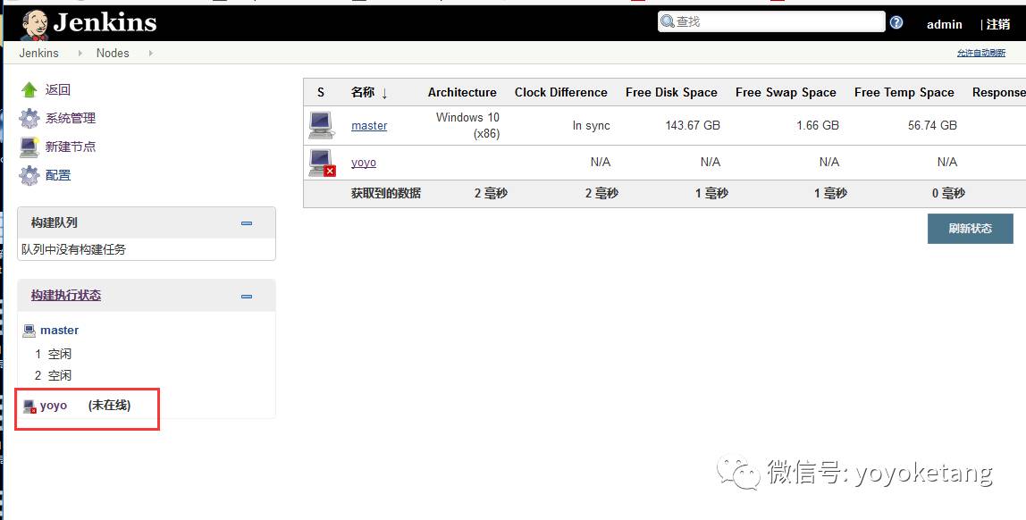
Task: Open 新建节点 sidebar link
Action: tap(71, 147)
